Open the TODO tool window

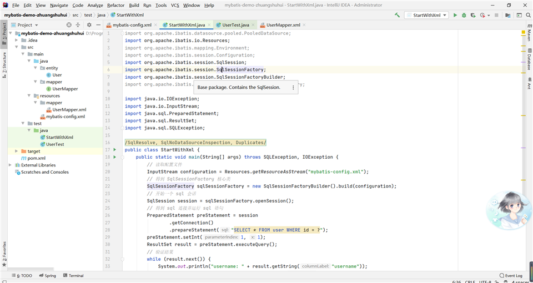pos(22,276)
